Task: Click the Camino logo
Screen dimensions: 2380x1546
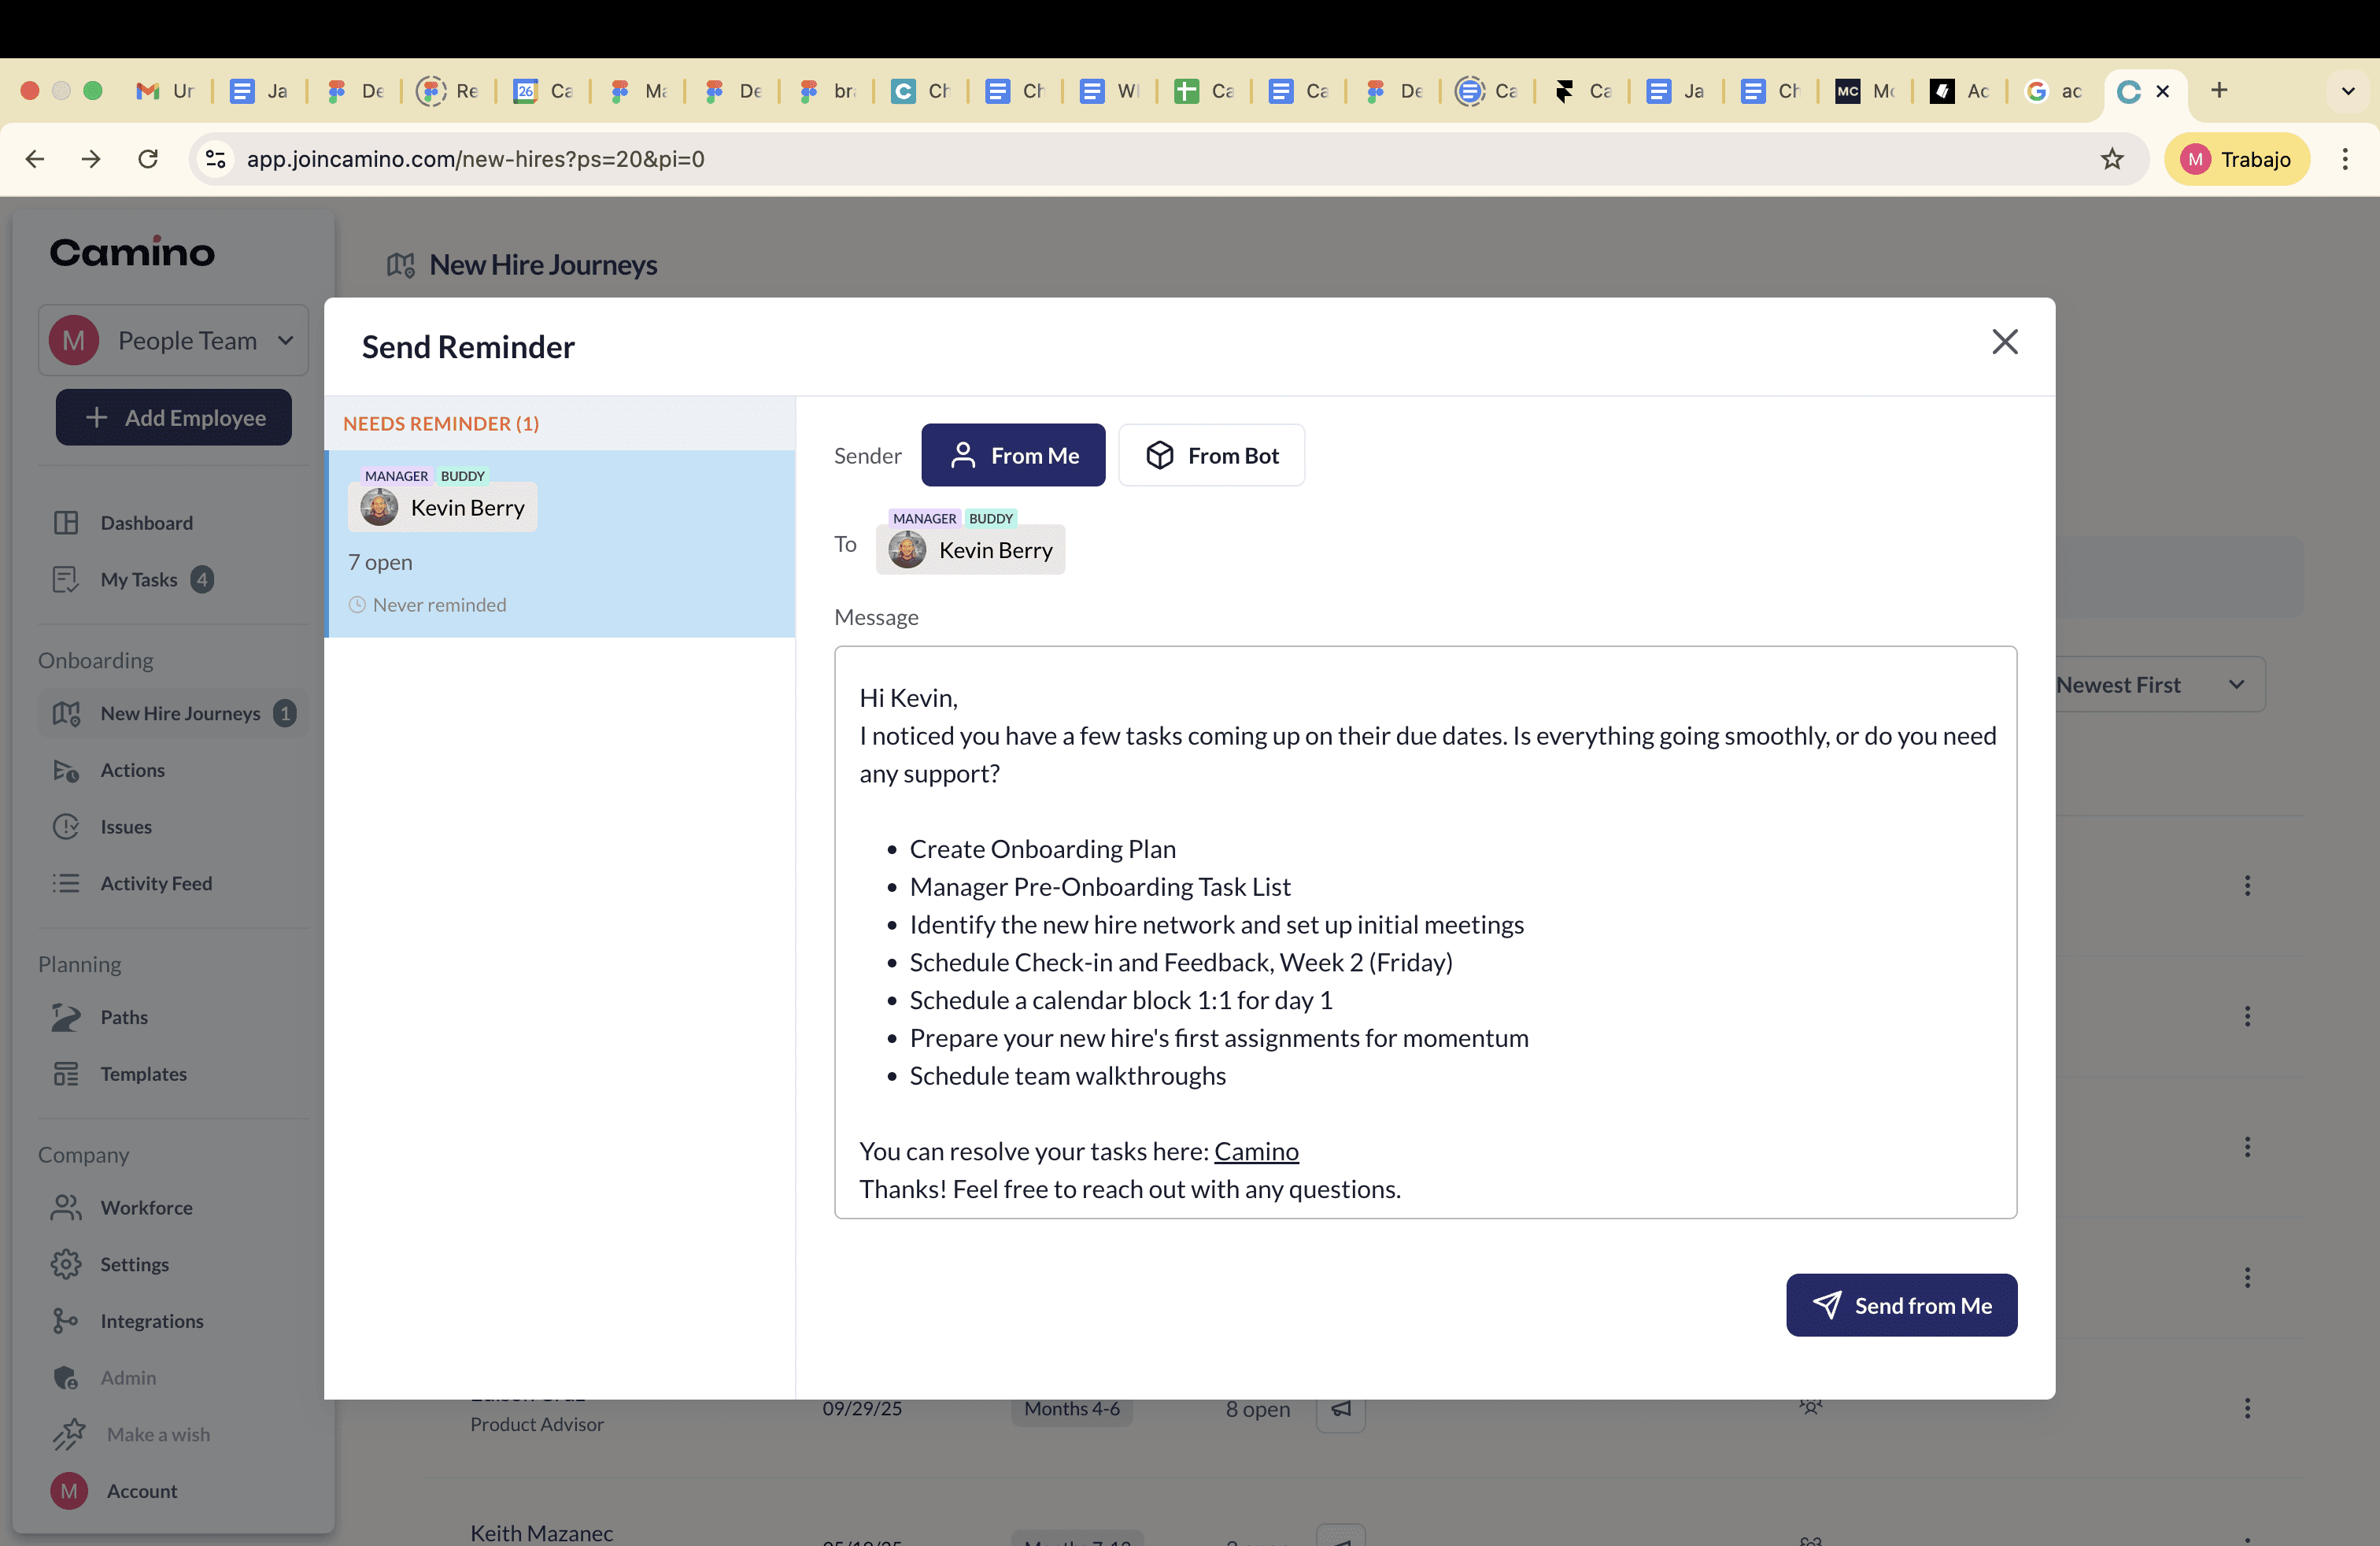Action: pyautogui.click(x=132, y=251)
